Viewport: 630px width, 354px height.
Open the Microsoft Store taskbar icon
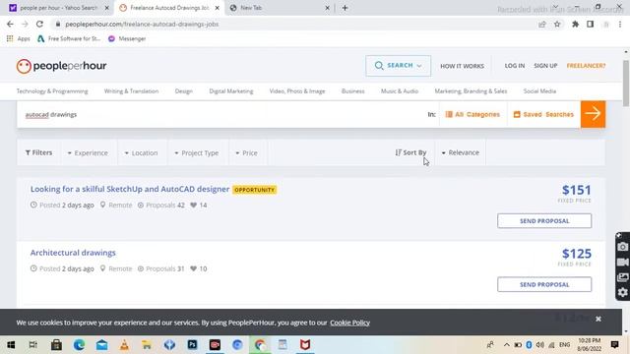(x=56, y=345)
